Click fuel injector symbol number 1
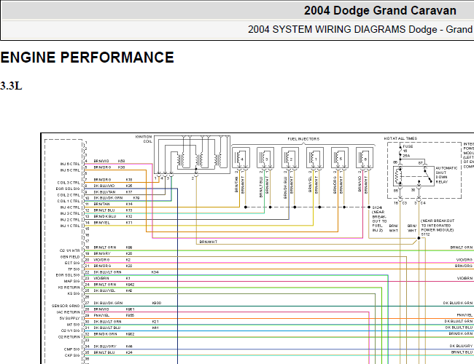The width and height of the screenshot is (474, 364). [x=315, y=157]
